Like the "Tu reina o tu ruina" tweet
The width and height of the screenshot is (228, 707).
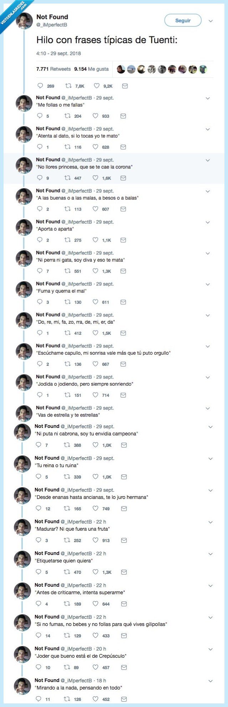pyautogui.click(x=95, y=476)
